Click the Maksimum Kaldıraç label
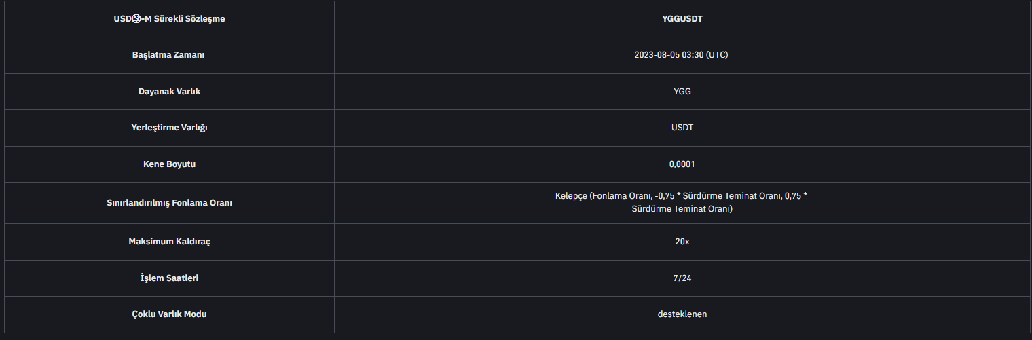 coord(169,242)
